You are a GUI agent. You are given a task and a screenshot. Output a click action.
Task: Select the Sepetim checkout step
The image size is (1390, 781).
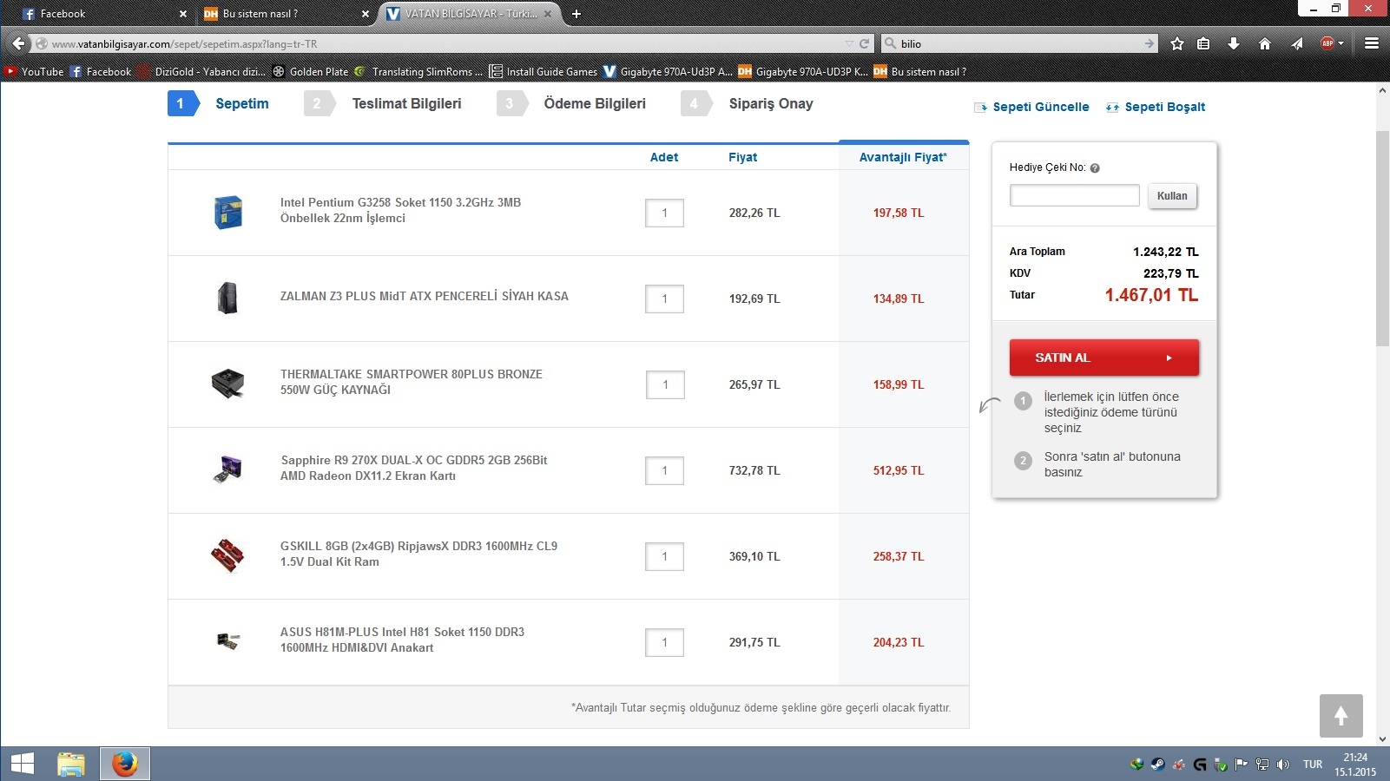219,104
